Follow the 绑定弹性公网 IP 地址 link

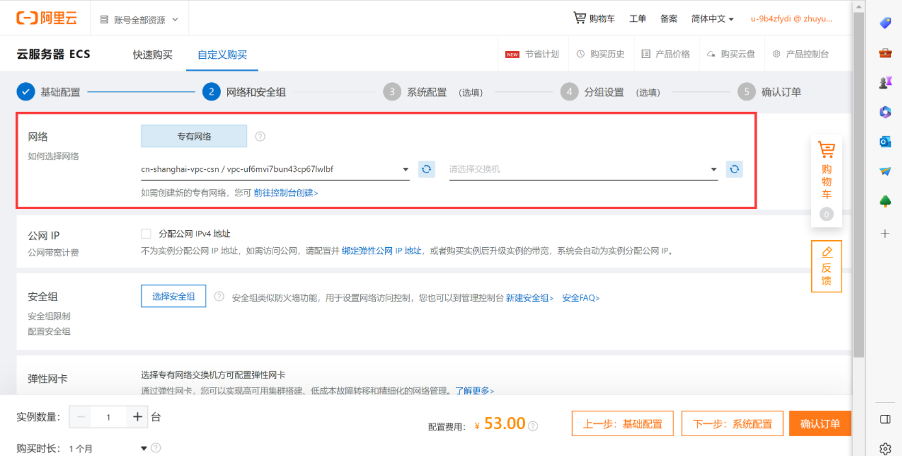click(x=382, y=251)
